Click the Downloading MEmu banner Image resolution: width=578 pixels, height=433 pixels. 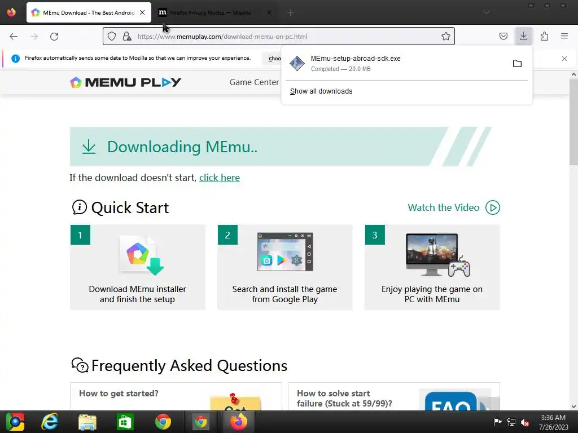tap(280, 147)
